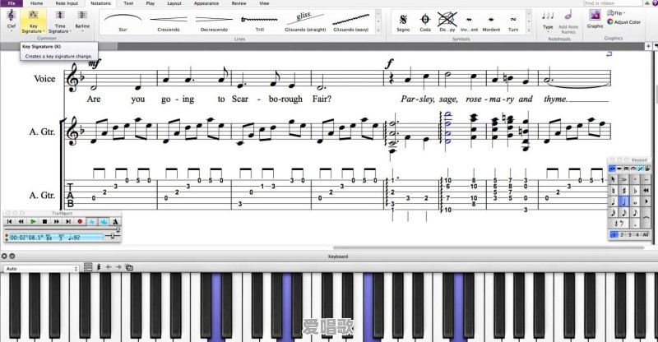Select natural accidental on Keypad
Viewport: 658px width, 342px height.
(x=613, y=191)
